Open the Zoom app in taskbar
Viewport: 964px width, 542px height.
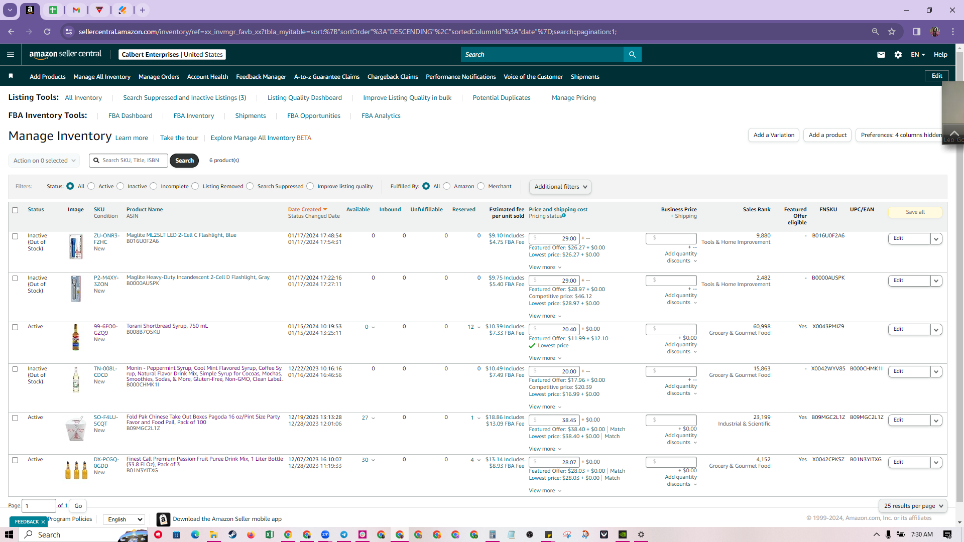(325, 534)
